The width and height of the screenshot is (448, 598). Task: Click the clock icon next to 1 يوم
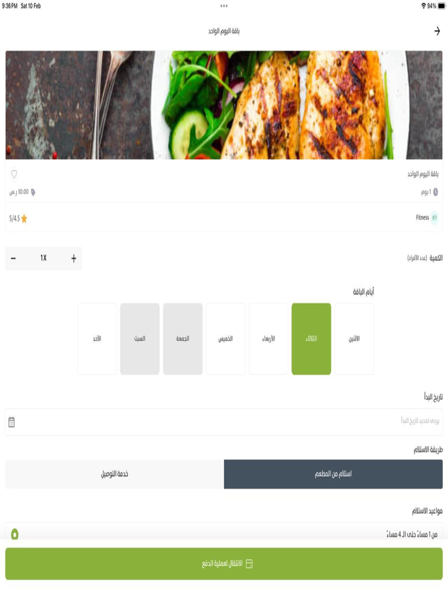pyautogui.click(x=435, y=192)
